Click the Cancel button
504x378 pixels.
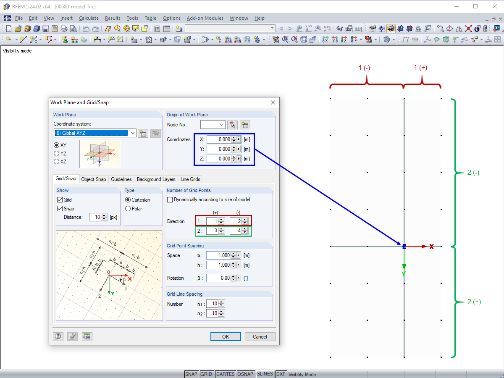260,336
